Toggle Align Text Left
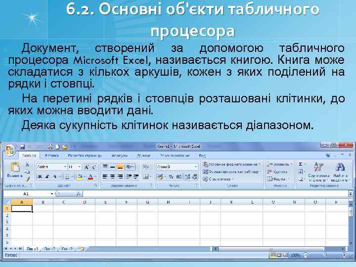This screenshot has height=267, width=356. (105, 177)
